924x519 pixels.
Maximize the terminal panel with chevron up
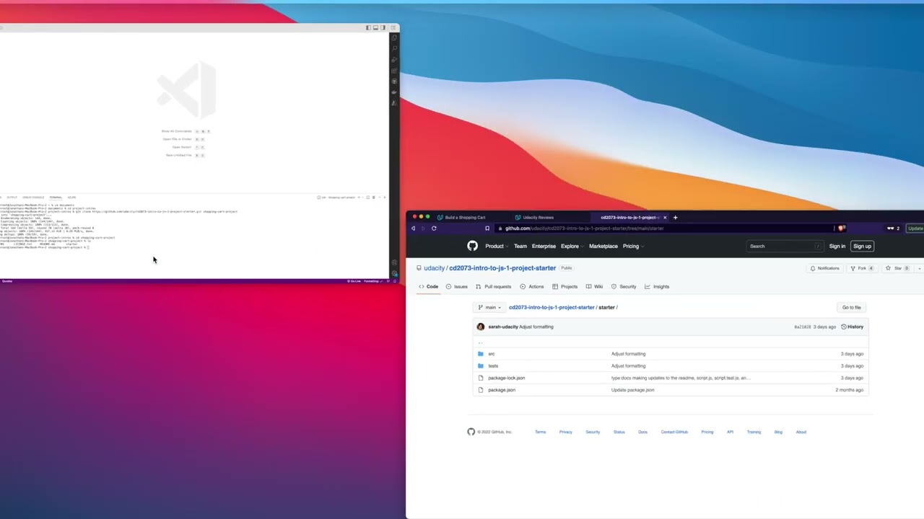coord(379,197)
